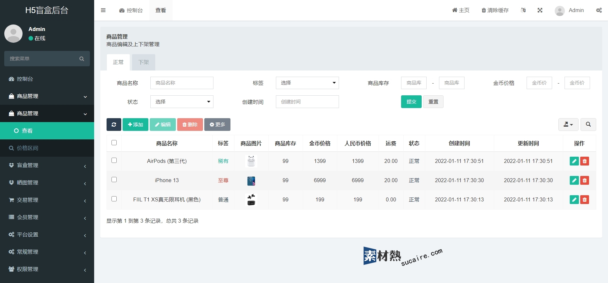The image size is (608, 283).
Task: Check the FIIL T1 XS row checkbox
Action: click(114, 199)
